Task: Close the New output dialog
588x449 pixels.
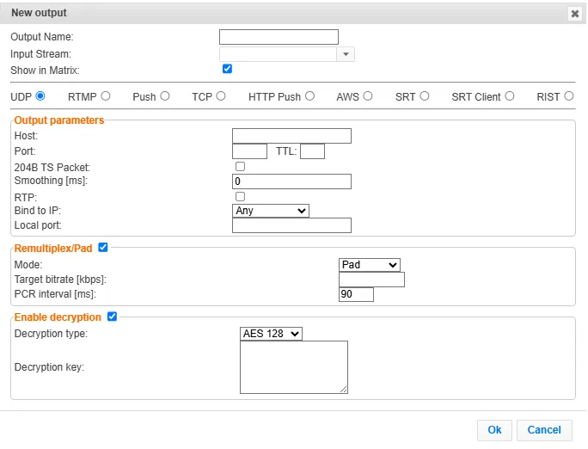Action: coord(574,14)
